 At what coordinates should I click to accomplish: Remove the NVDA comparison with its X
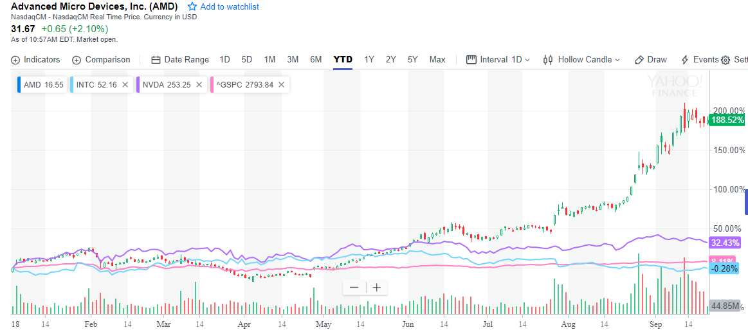[197, 84]
